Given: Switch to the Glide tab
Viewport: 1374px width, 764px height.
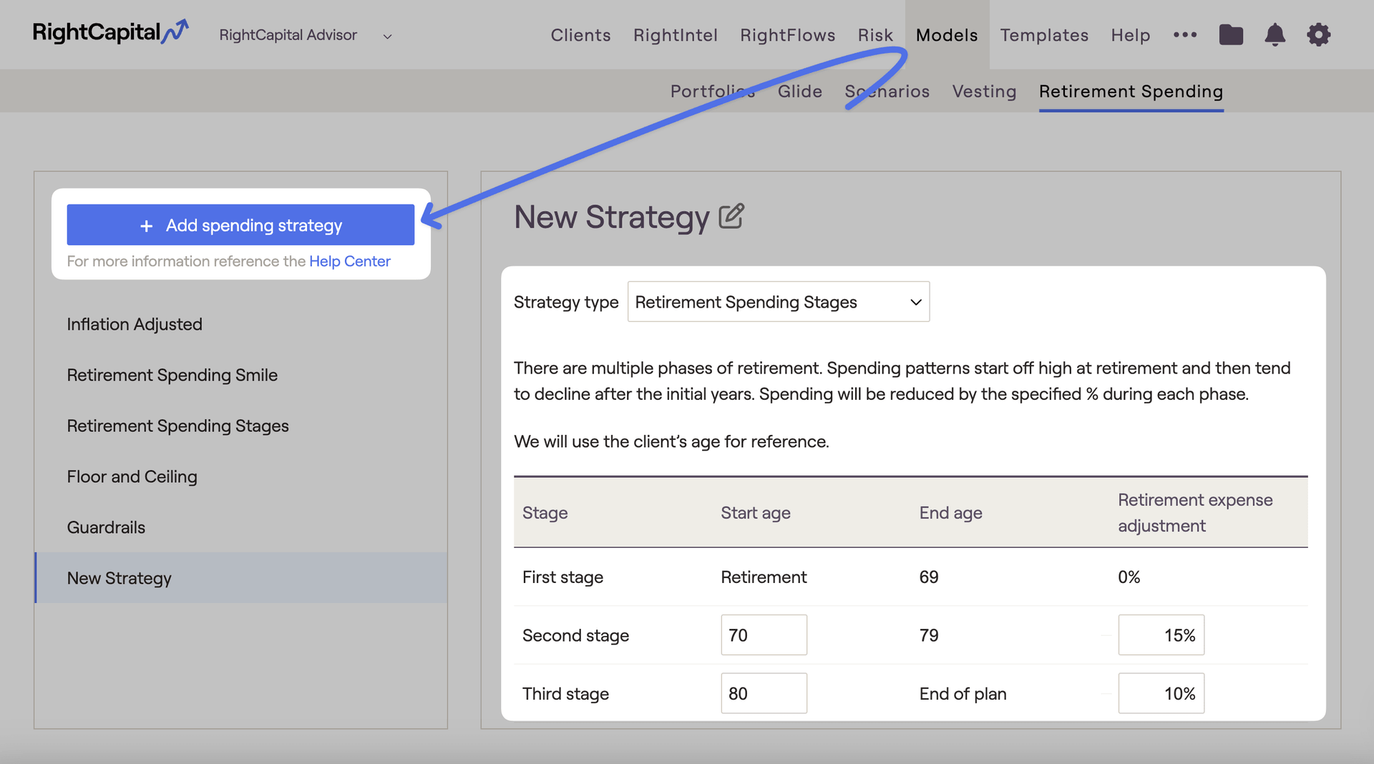Looking at the screenshot, I should [x=799, y=92].
